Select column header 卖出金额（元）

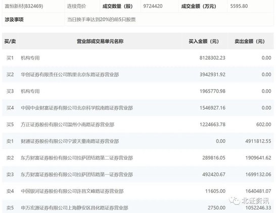(x=250, y=41)
